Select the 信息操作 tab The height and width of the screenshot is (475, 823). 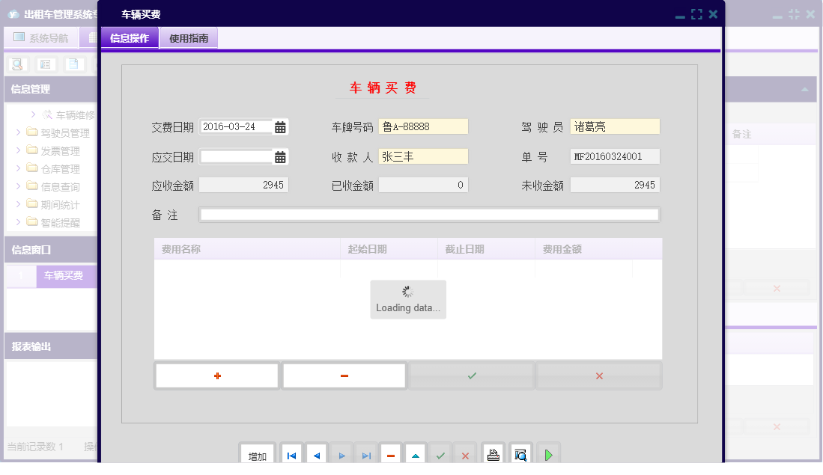click(129, 37)
